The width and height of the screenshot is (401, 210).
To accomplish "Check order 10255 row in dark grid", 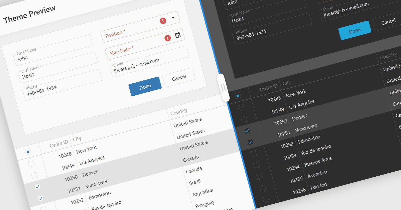I will (263, 188).
